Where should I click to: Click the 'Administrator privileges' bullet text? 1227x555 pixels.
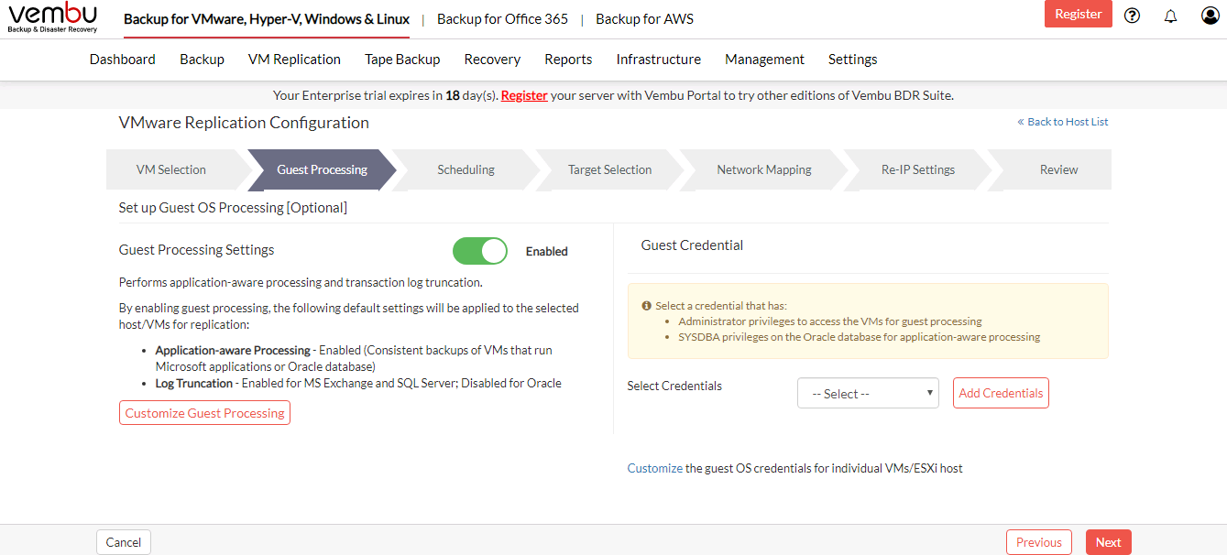pos(830,321)
